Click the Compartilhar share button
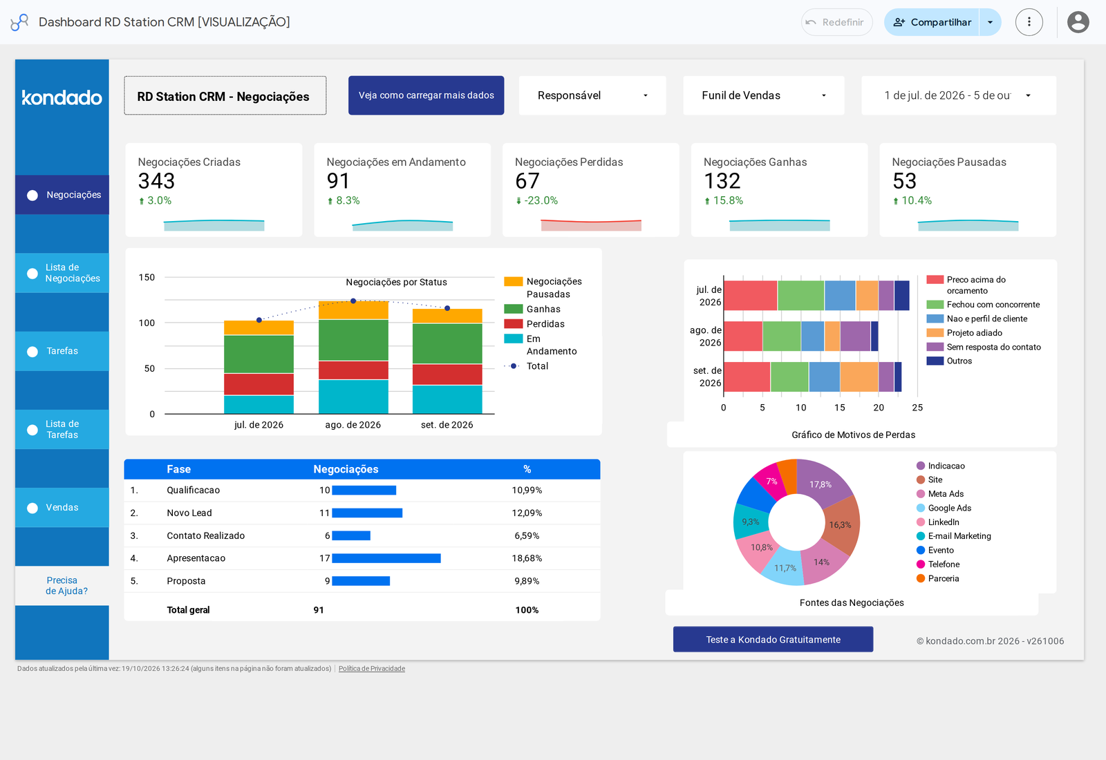This screenshot has height=760, width=1106. click(932, 22)
